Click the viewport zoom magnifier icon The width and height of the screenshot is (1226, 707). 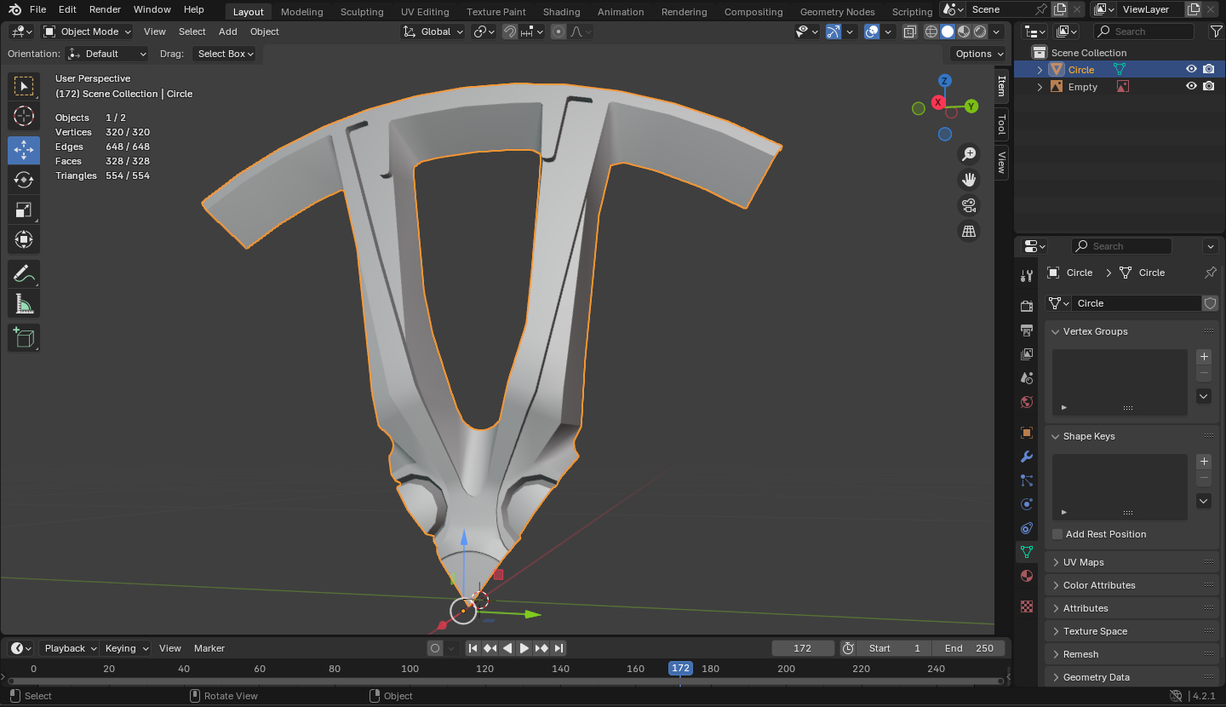tap(969, 153)
